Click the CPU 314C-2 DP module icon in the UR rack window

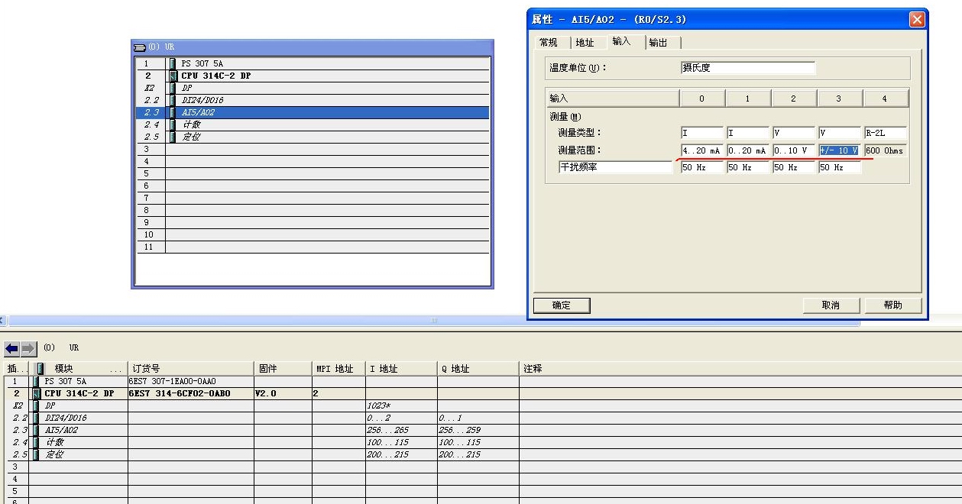pyautogui.click(x=173, y=76)
